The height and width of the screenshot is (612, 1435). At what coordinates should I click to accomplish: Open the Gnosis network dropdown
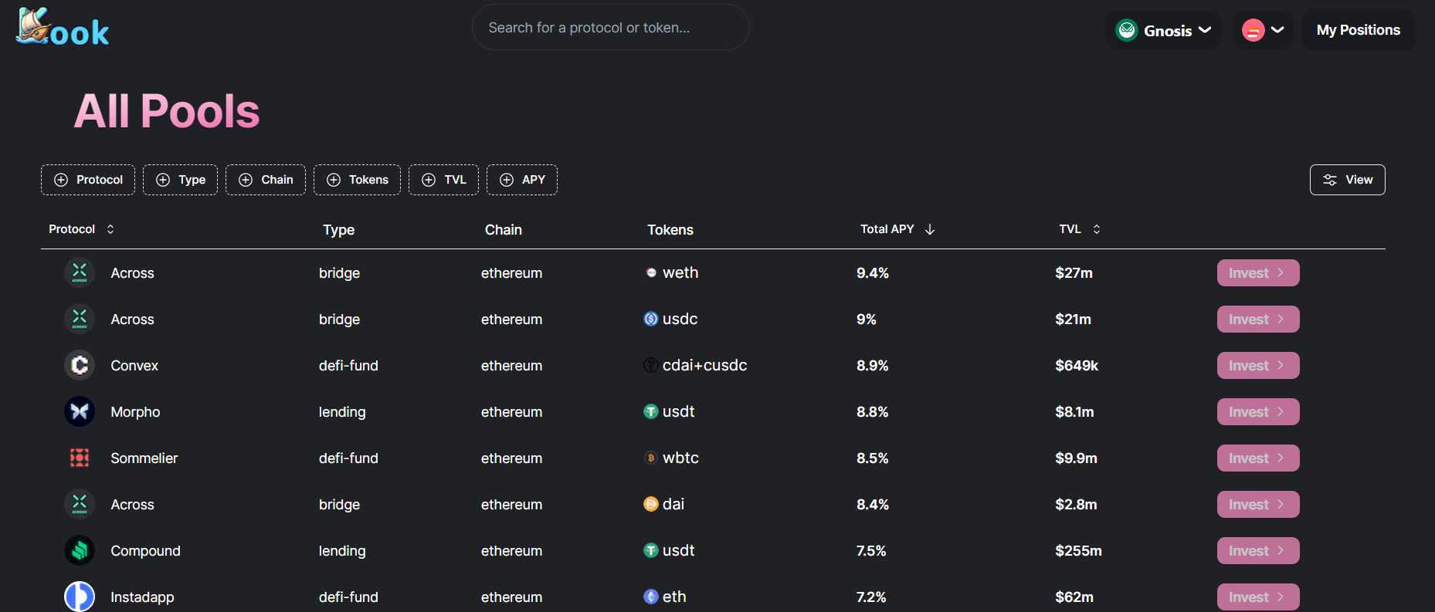pos(1163,30)
